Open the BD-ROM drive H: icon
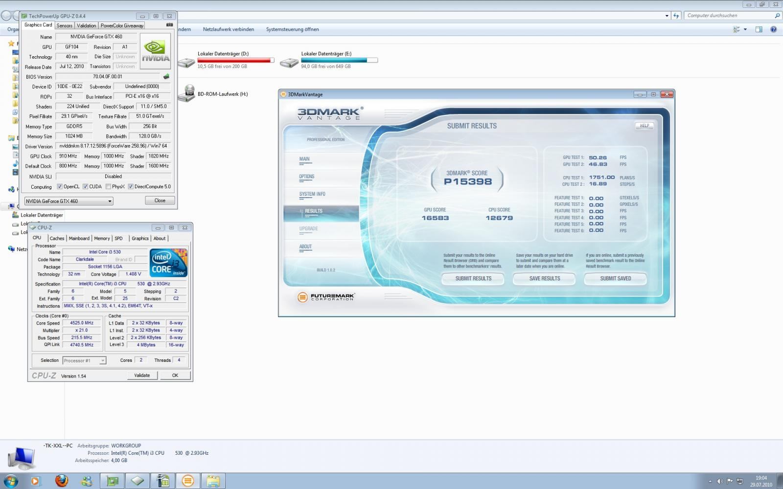The width and height of the screenshot is (783, 489). pyautogui.click(x=186, y=94)
